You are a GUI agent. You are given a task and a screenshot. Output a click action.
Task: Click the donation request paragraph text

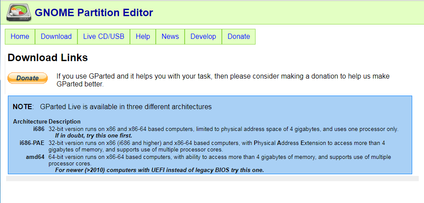[x=223, y=80]
